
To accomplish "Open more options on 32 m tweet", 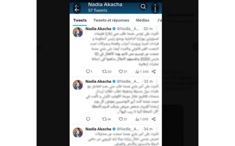I will [x=157, y=81].
